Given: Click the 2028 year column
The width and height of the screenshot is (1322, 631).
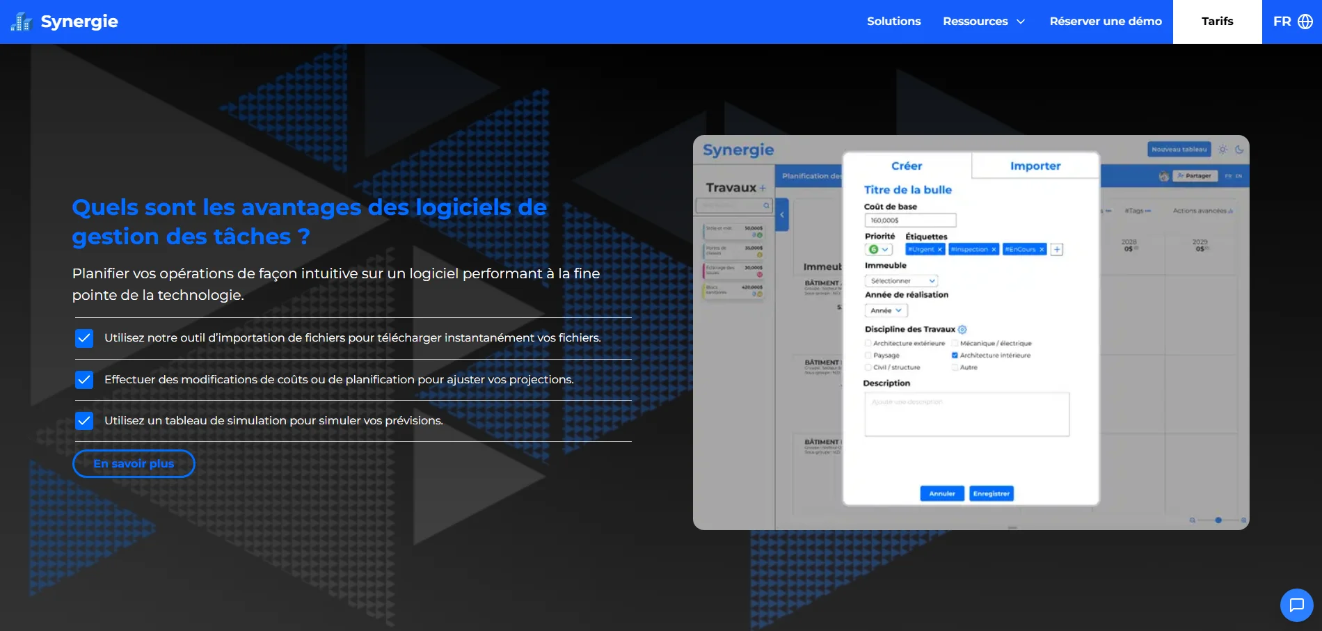Looking at the screenshot, I should tap(1129, 245).
